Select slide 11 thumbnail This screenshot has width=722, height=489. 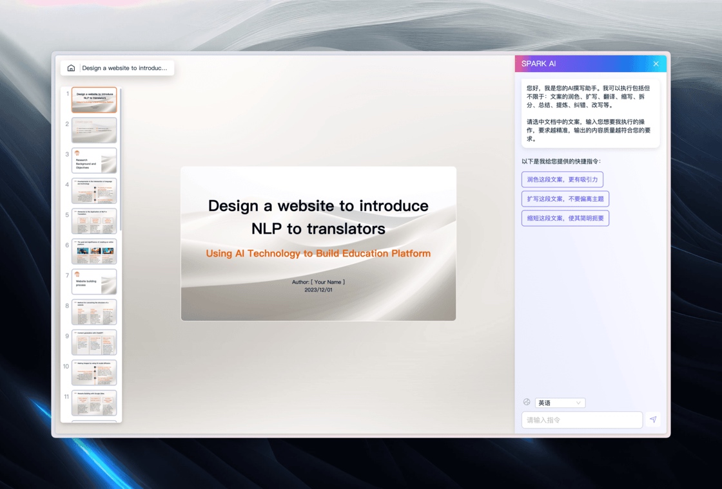94,403
